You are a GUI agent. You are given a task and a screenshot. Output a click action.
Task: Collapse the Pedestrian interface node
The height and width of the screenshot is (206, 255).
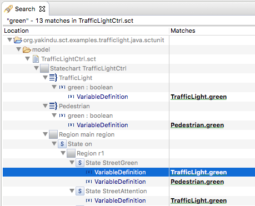click(x=45, y=105)
